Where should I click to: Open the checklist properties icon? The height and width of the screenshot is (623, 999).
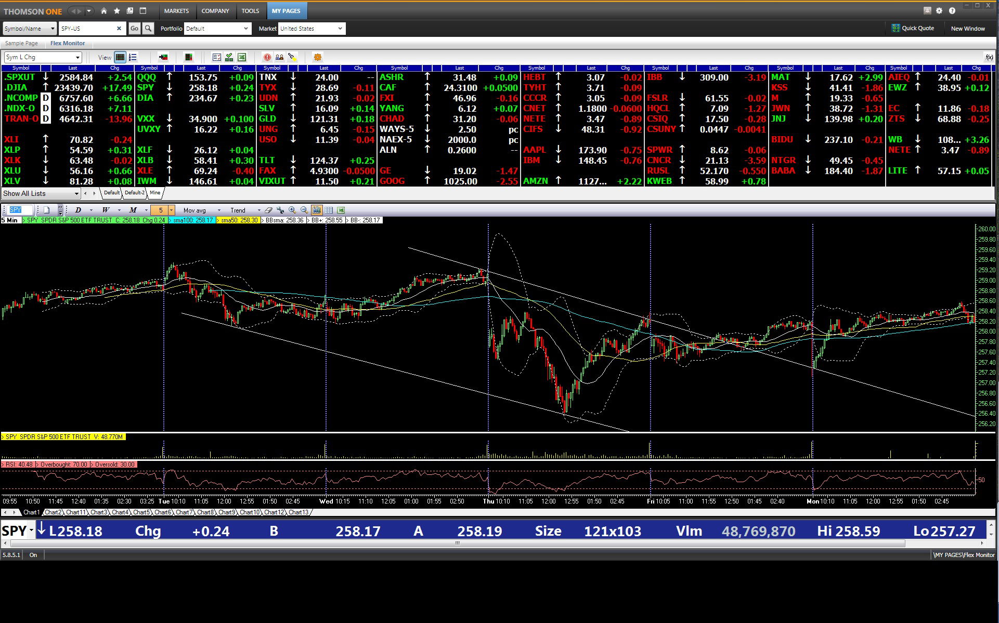click(x=217, y=57)
